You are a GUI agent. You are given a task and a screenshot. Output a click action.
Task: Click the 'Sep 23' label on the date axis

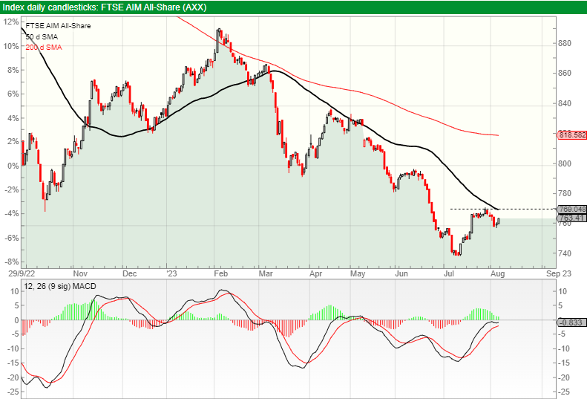(x=559, y=273)
